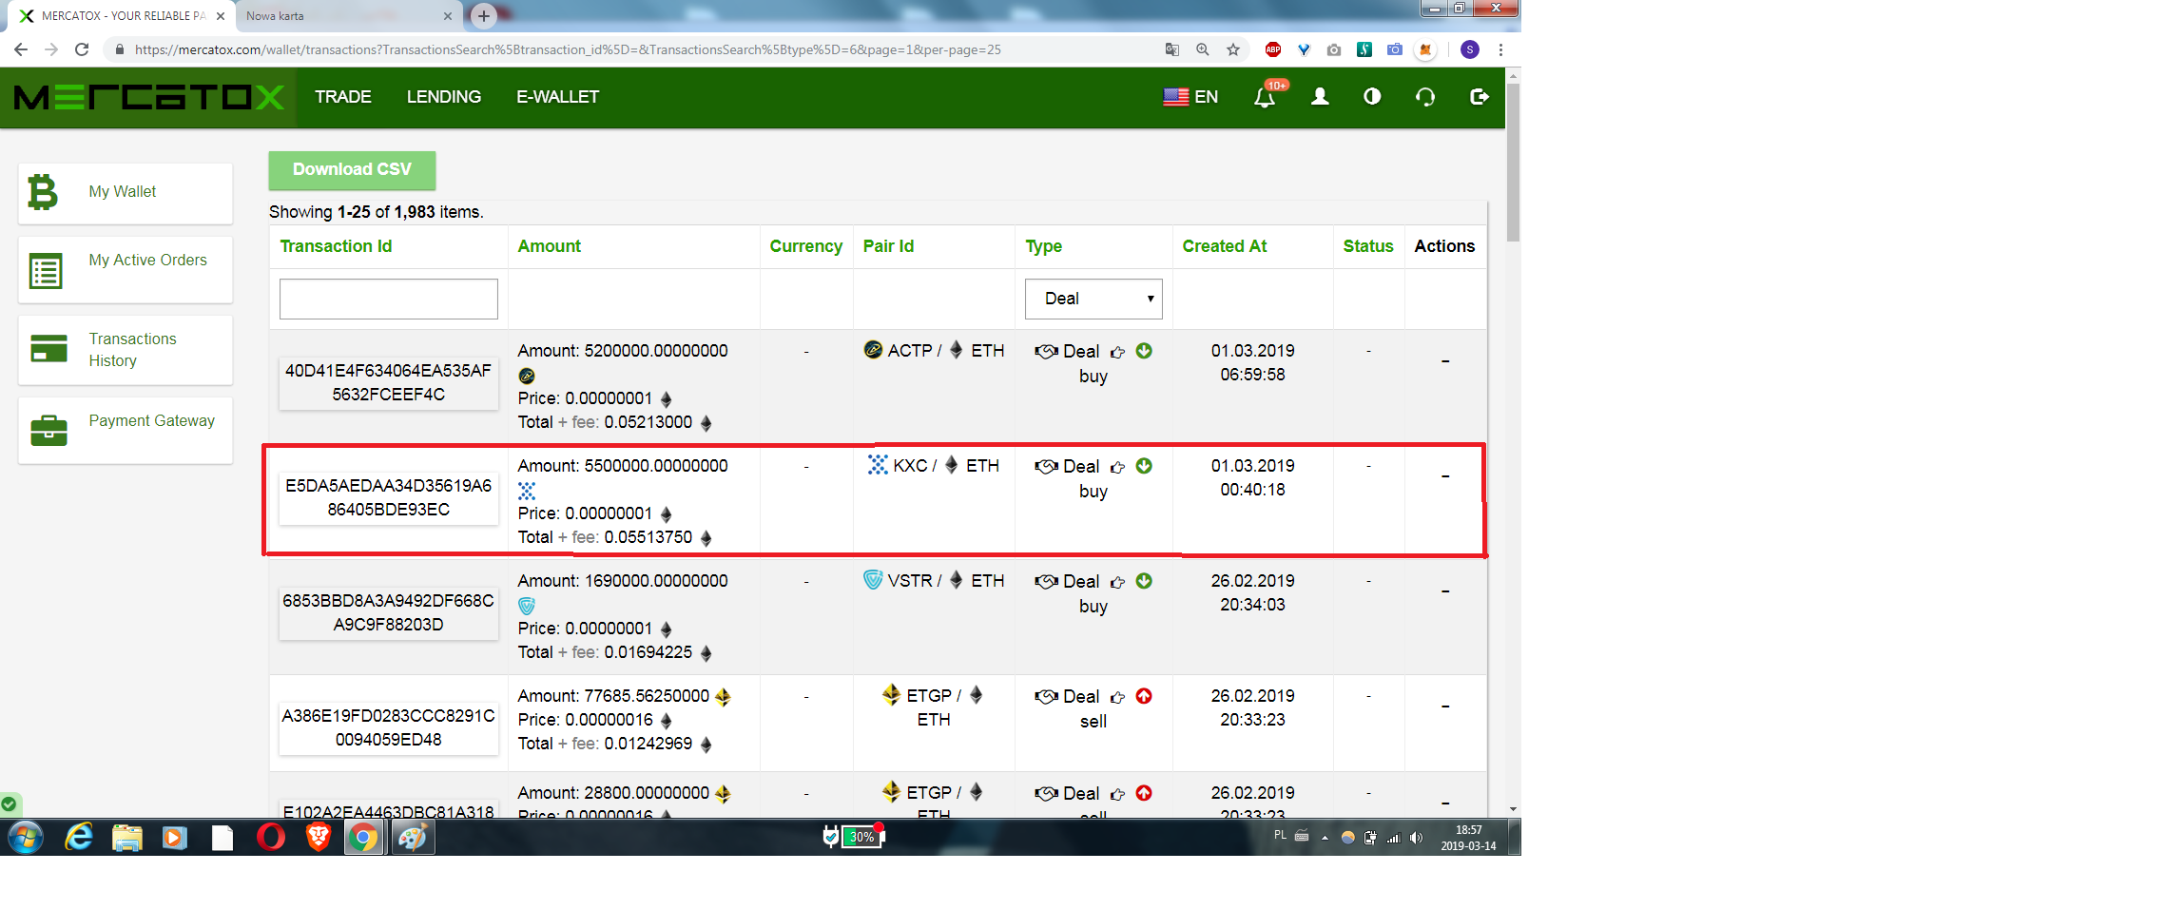Change language via the EN flag selector

click(1190, 96)
